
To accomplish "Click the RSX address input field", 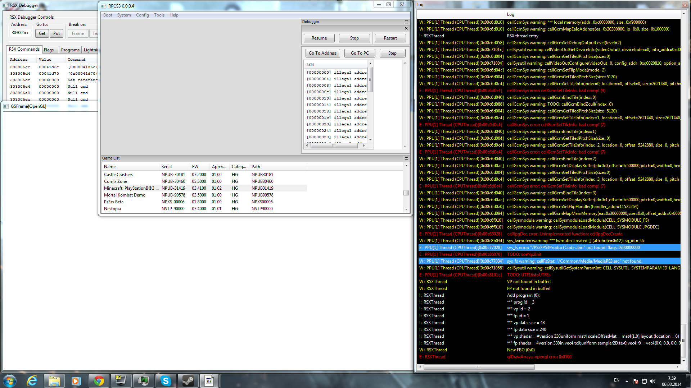I will click(21, 33).
